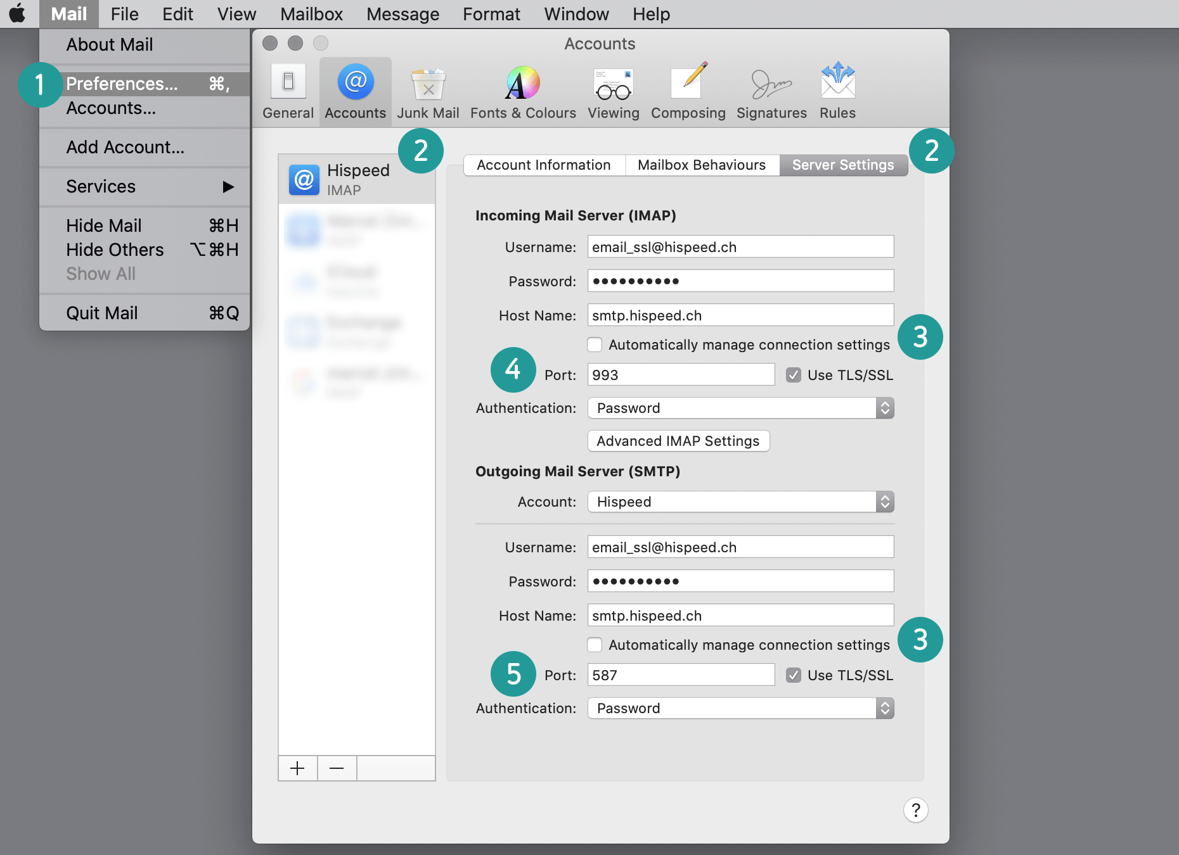This screenshot has width=1179, height=855.
Task: Toggle outgoing Automatically manage connection settings
Action: tap(595, 645)
